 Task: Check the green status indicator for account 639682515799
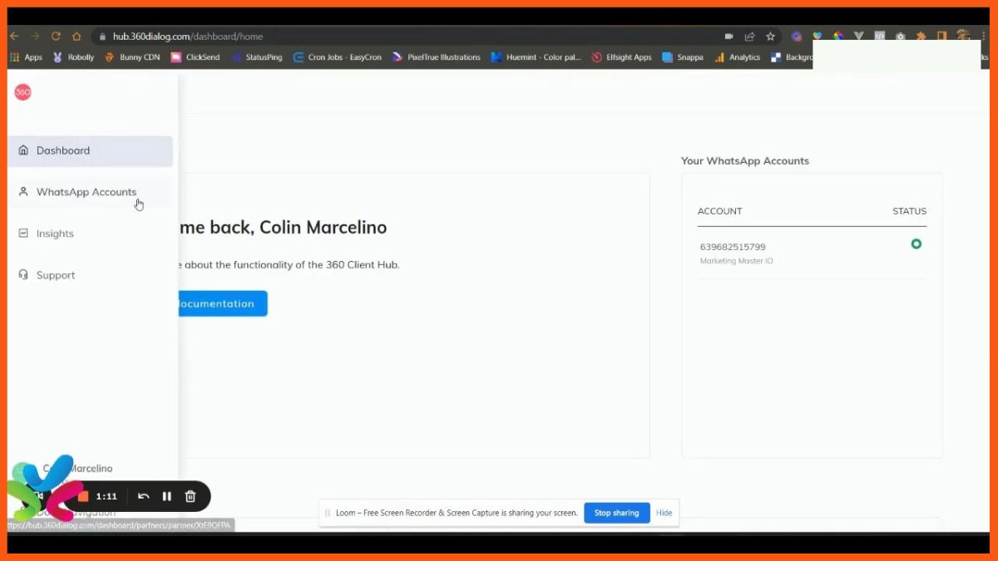pos(916,244)
